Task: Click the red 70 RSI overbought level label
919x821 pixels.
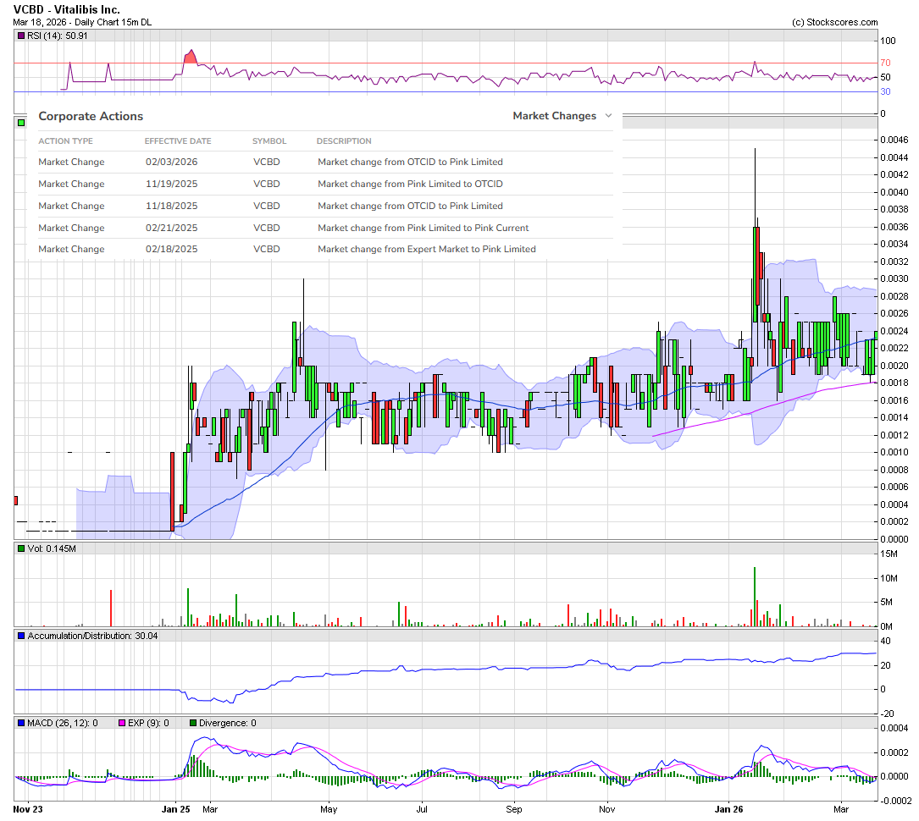Action: tap(885, 63)
